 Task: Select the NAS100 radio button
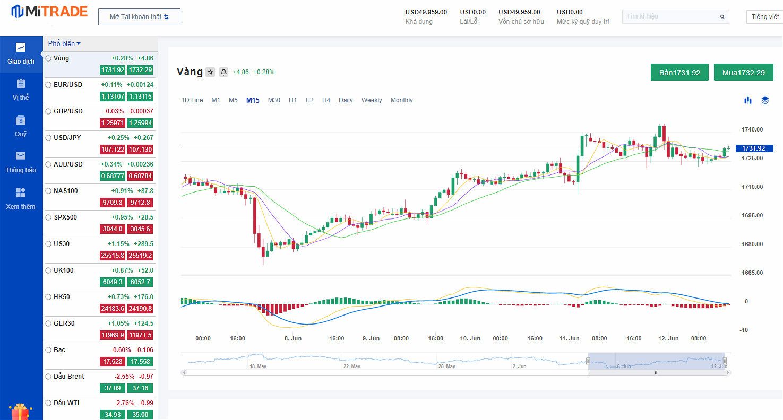coord(49,191)
